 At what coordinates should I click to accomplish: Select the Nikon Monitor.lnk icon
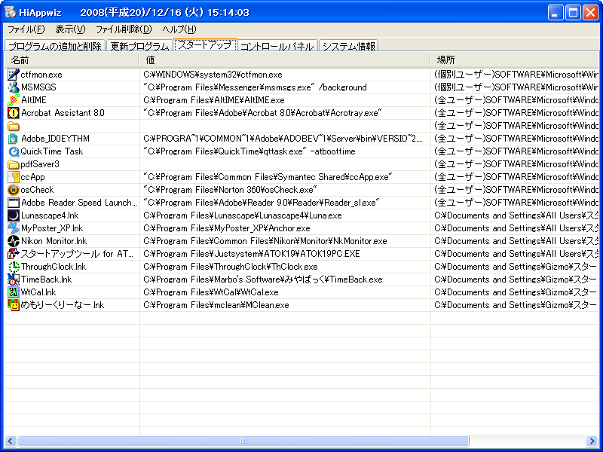tap(14, 241)
